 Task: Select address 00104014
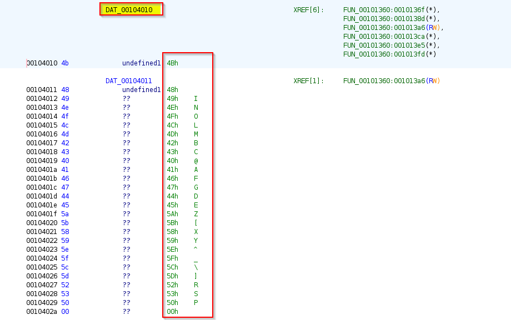pos(42,116)
